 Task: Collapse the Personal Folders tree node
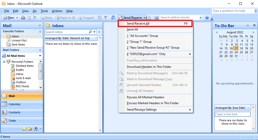coord(4,62)
